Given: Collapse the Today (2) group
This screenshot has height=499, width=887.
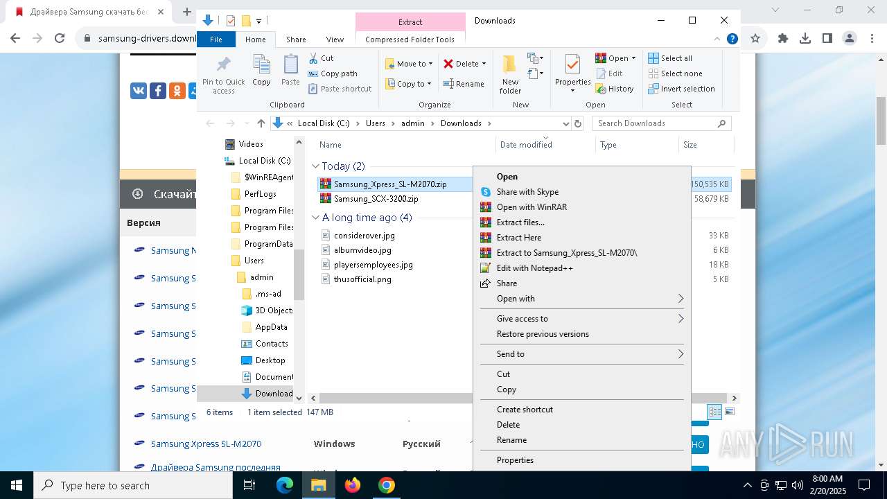Looking at the screenshot, I should click(315, 166).
